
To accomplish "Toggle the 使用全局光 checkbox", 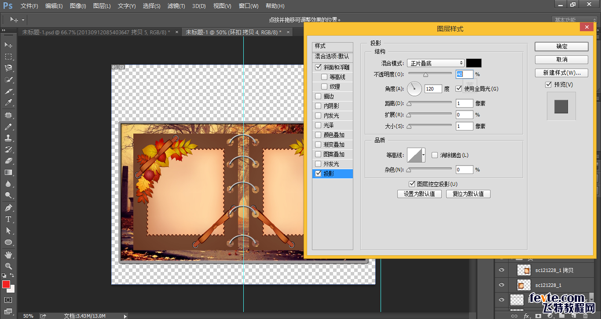I will click(458, 88).
